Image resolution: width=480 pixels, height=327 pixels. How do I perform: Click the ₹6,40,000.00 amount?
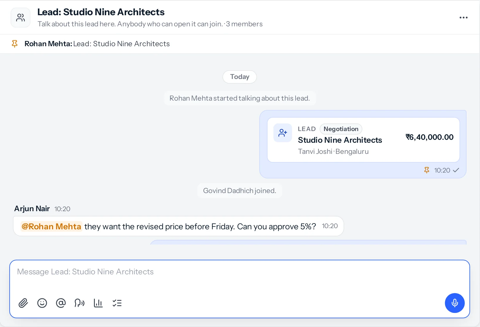[429, 137]
